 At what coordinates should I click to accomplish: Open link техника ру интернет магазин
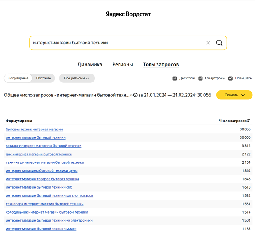point(45,162)
